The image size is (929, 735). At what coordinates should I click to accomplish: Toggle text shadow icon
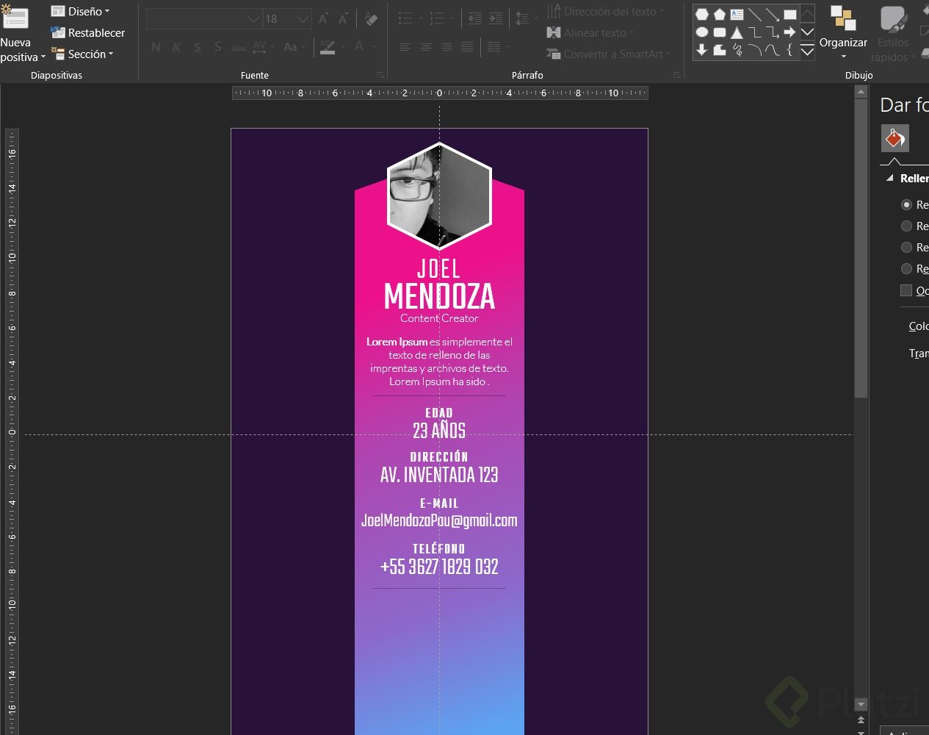click(x=218, y=48)
